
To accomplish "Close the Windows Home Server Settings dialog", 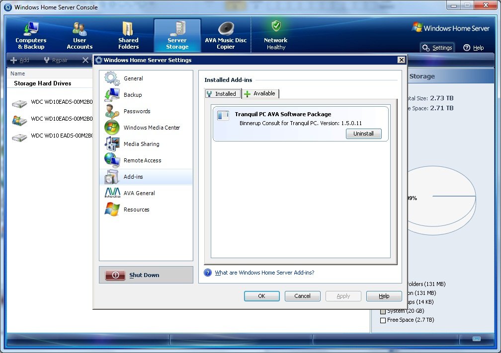I will coord(401,60).
